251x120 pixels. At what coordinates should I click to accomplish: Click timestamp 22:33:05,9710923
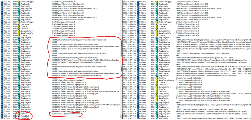pyautogui.click(x=130, y=51)
